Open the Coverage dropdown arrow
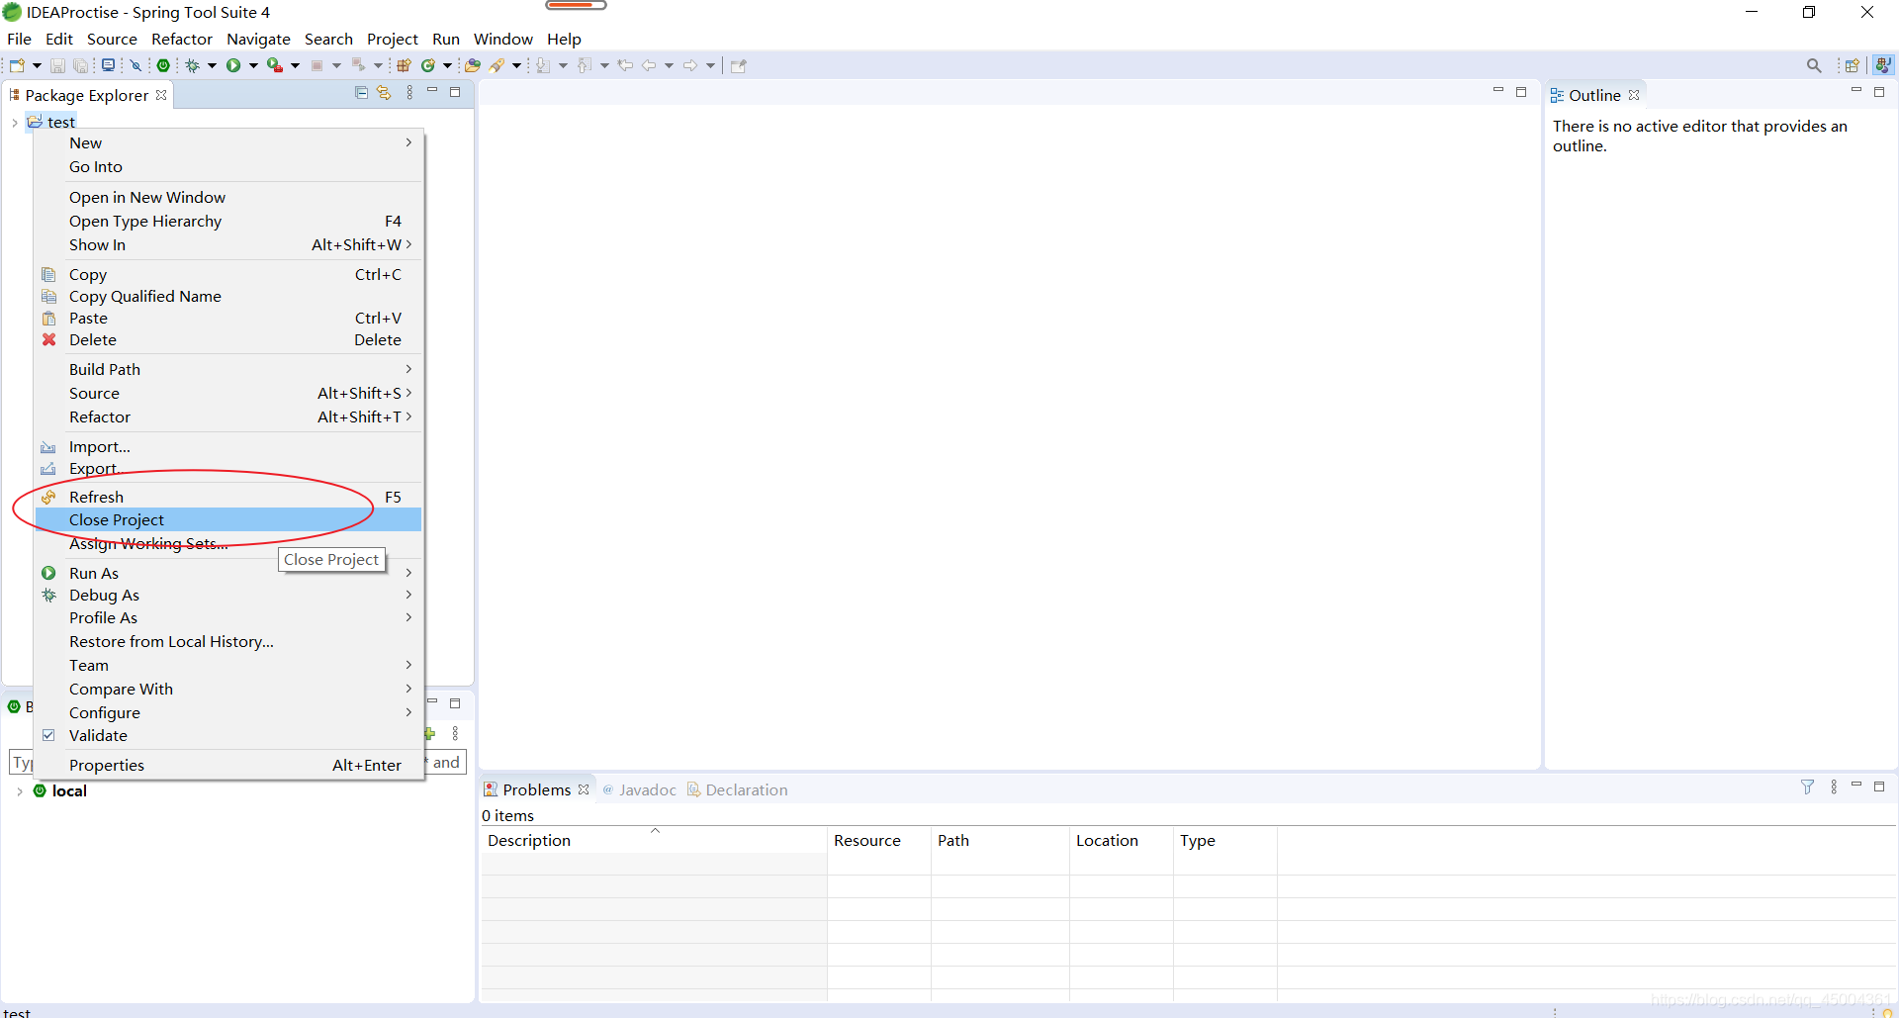Screen dimensions: 1899x1018 coord(295,65)
